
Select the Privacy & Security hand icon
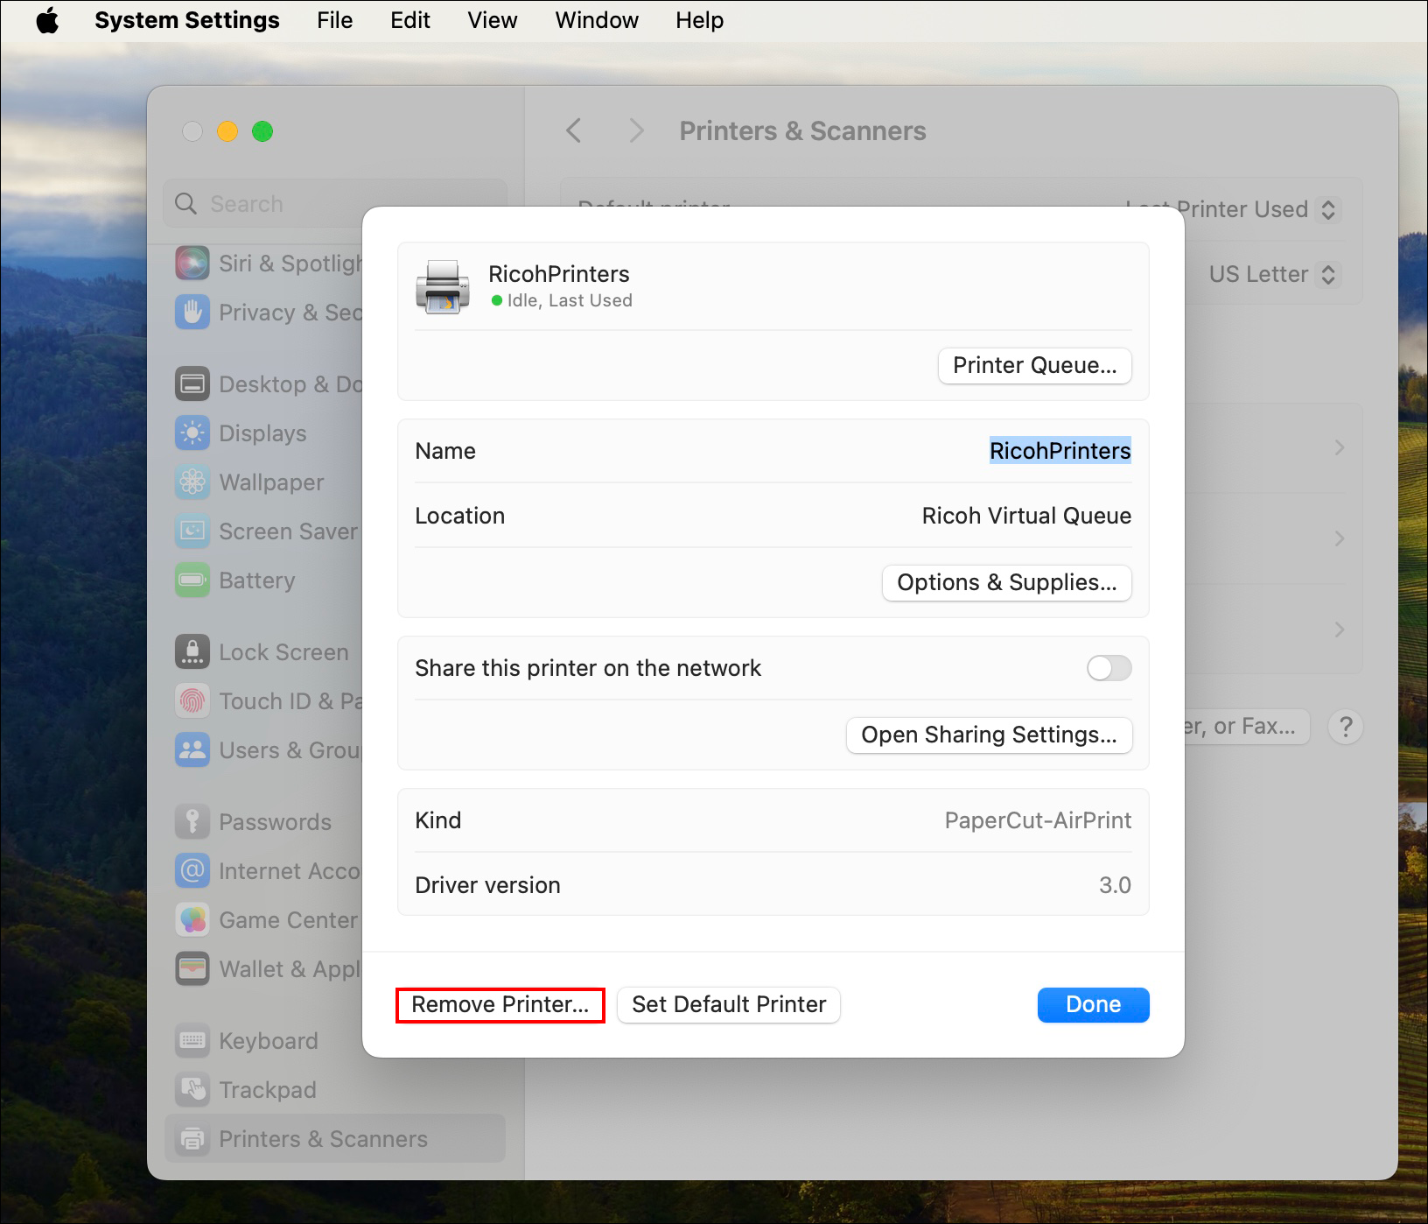192,313
